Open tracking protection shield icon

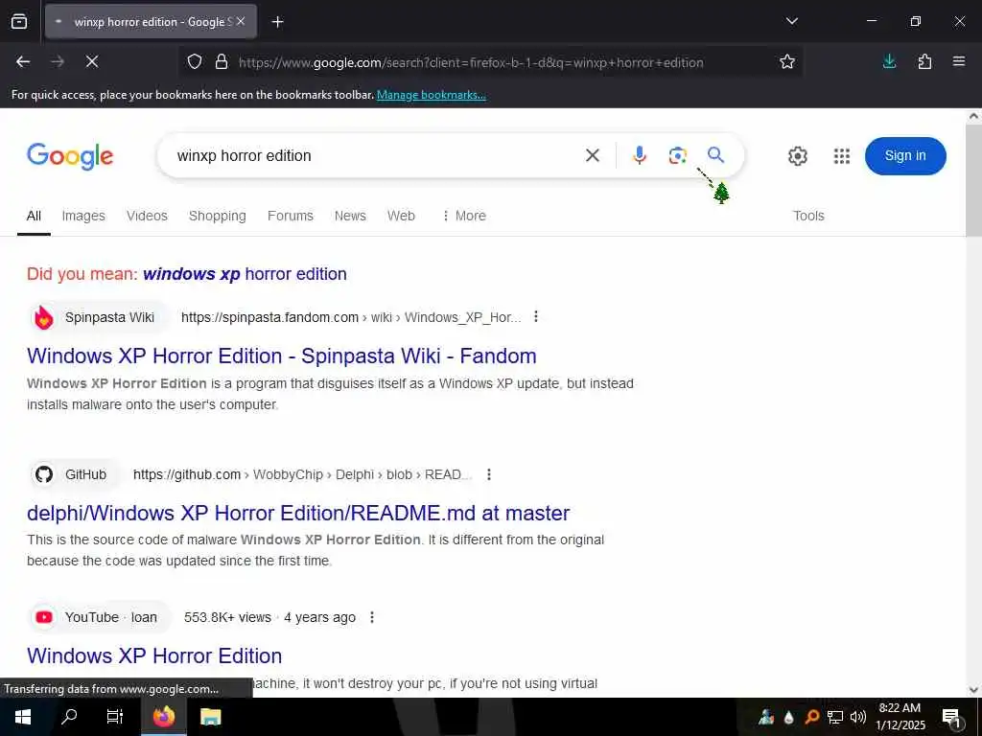[x=195, y=62]
